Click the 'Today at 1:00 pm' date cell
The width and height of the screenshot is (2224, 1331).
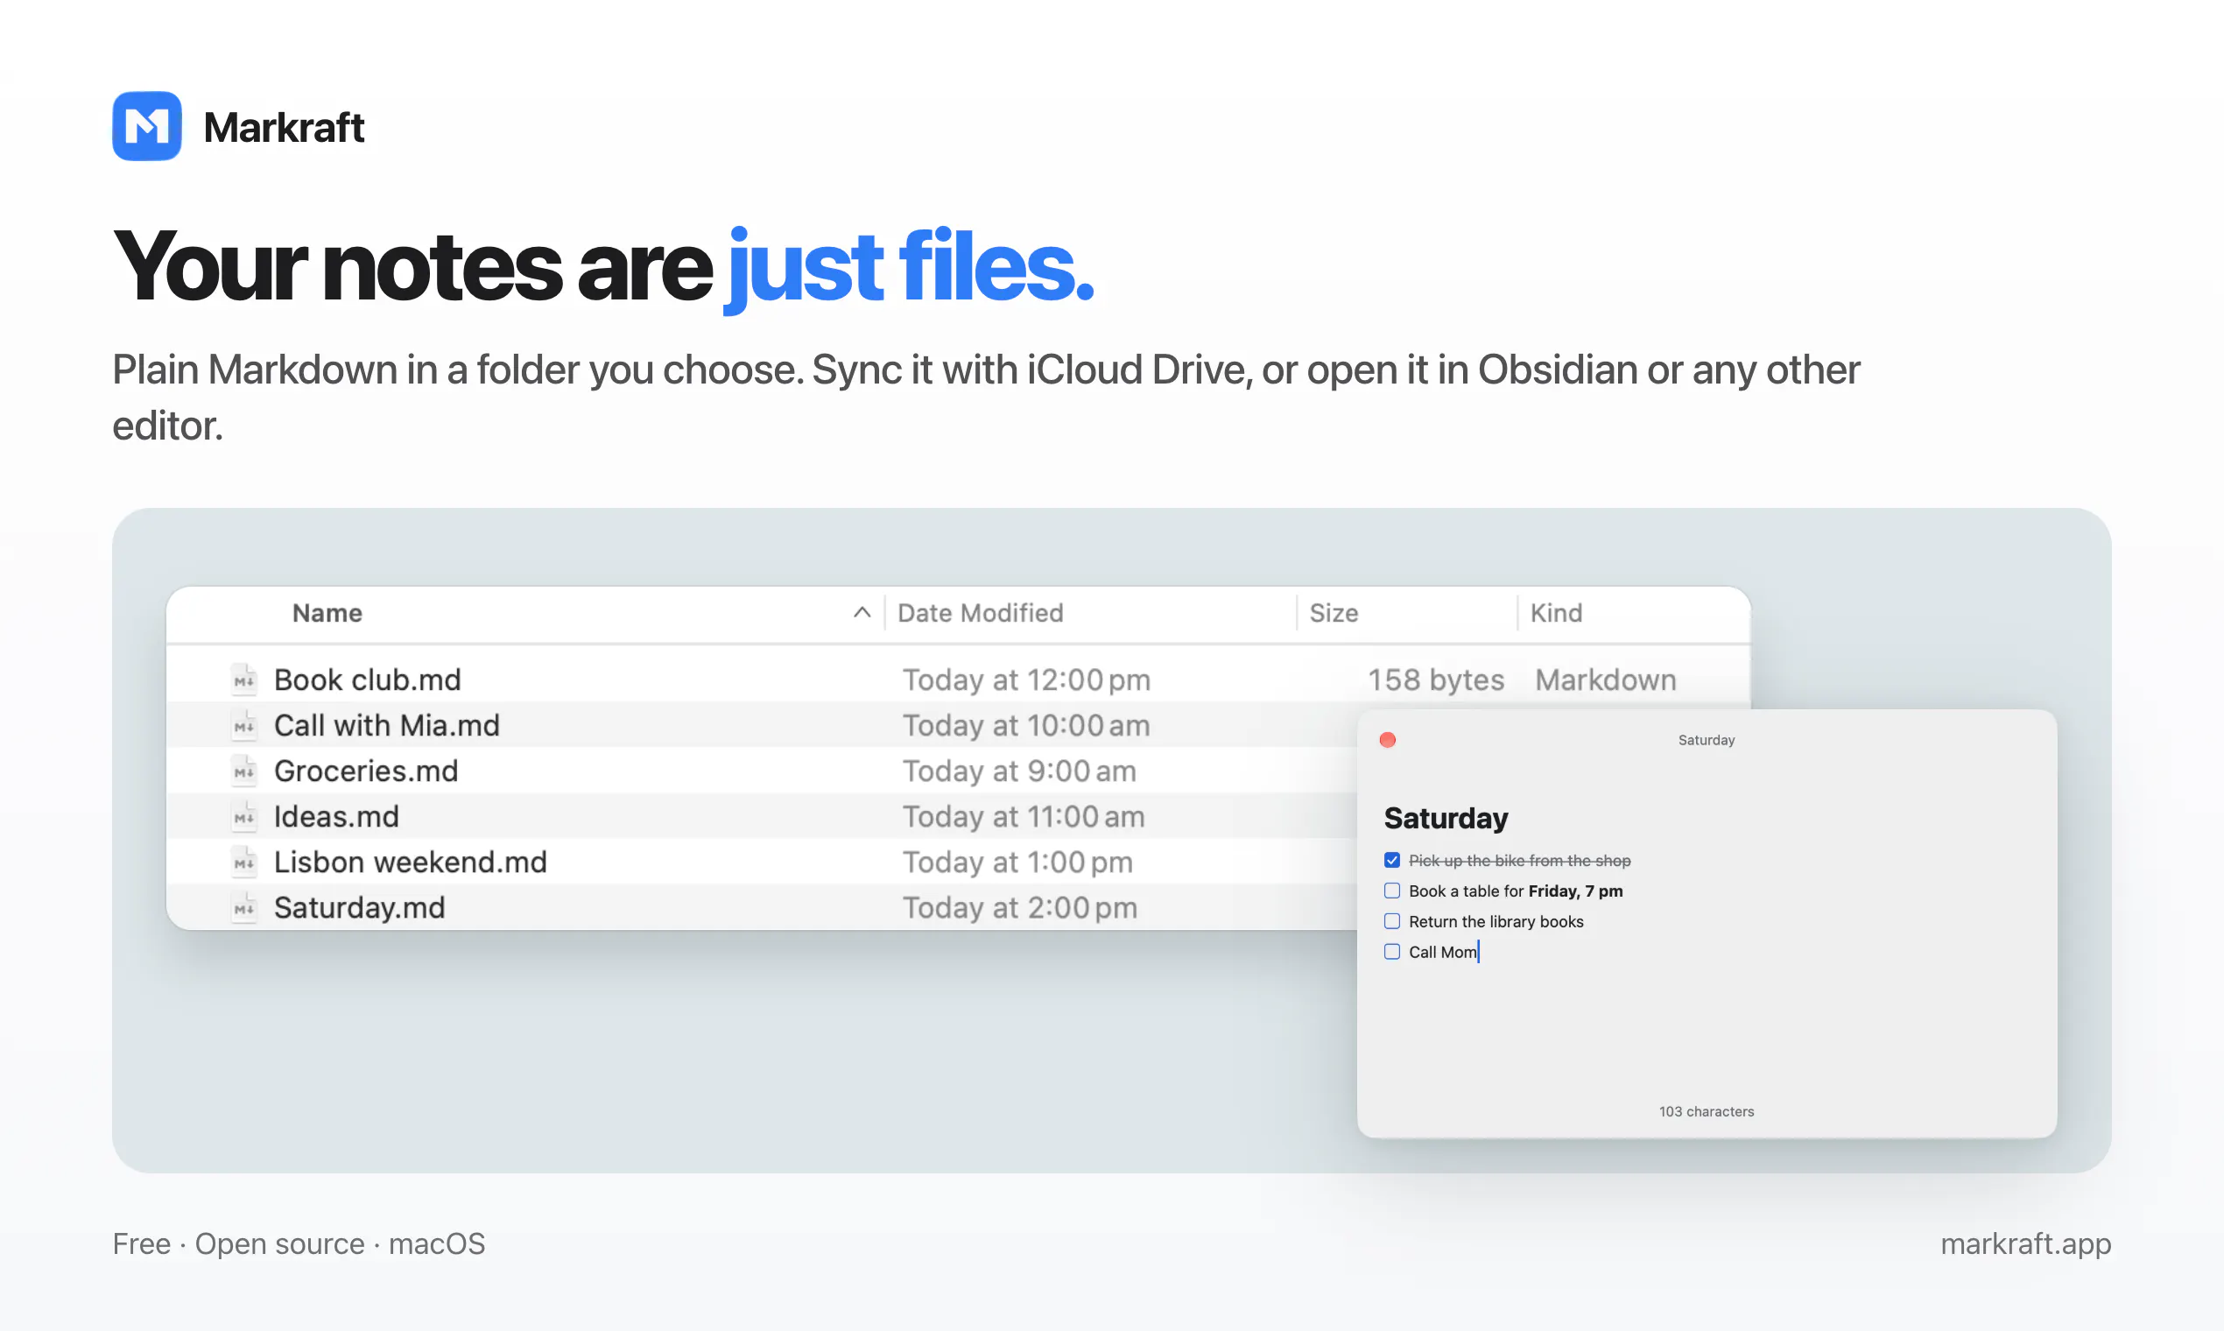(x=1017, y=863)
